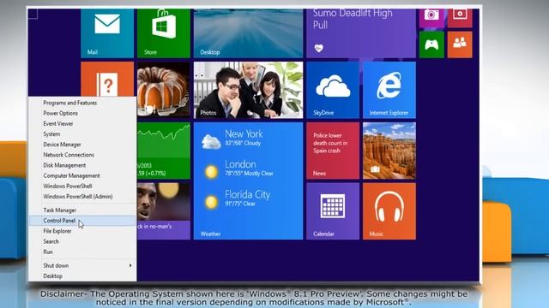Image resolution: width=549 pixels, height=308 pixels.
Task: Launch the Camera tile
Action: [431, 18]
